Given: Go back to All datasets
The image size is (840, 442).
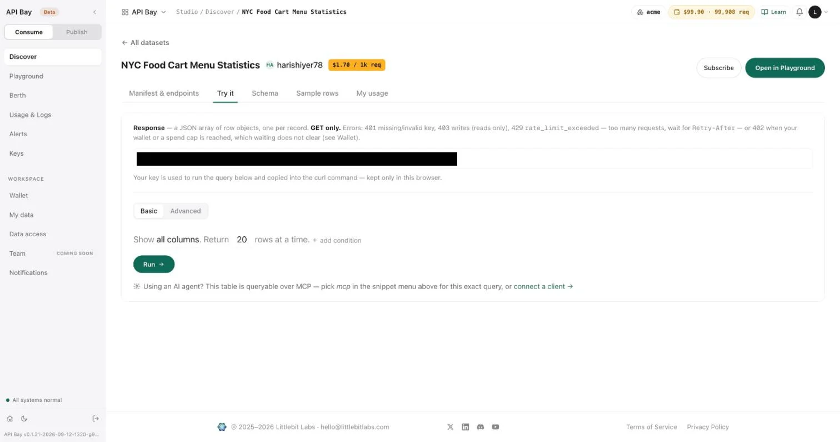Looking at the screenshot, I should tap(145, 43).
